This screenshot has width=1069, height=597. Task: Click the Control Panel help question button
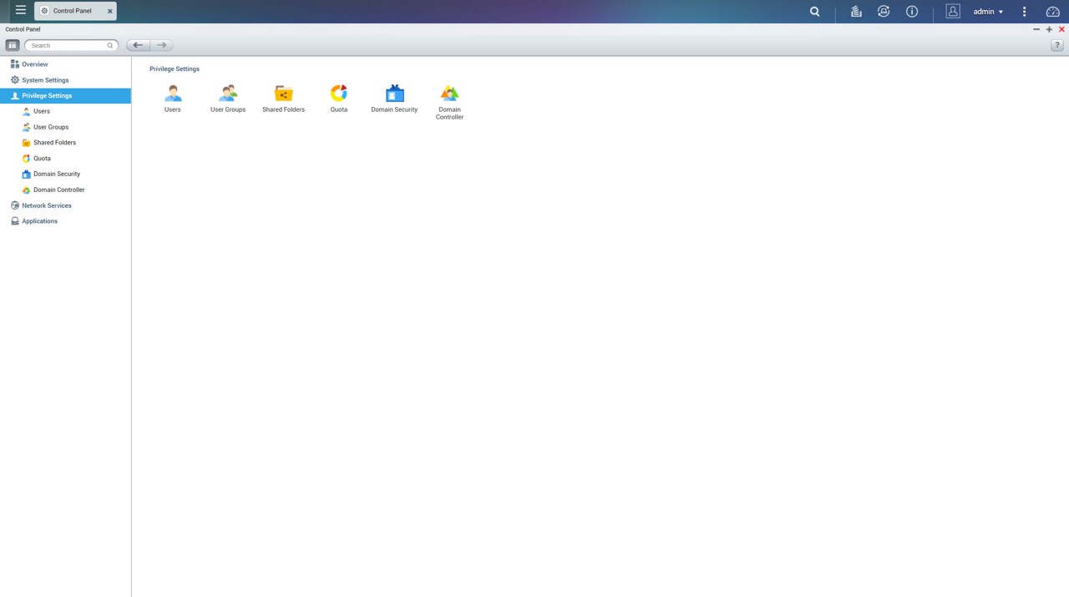(x=1056, y=45)
